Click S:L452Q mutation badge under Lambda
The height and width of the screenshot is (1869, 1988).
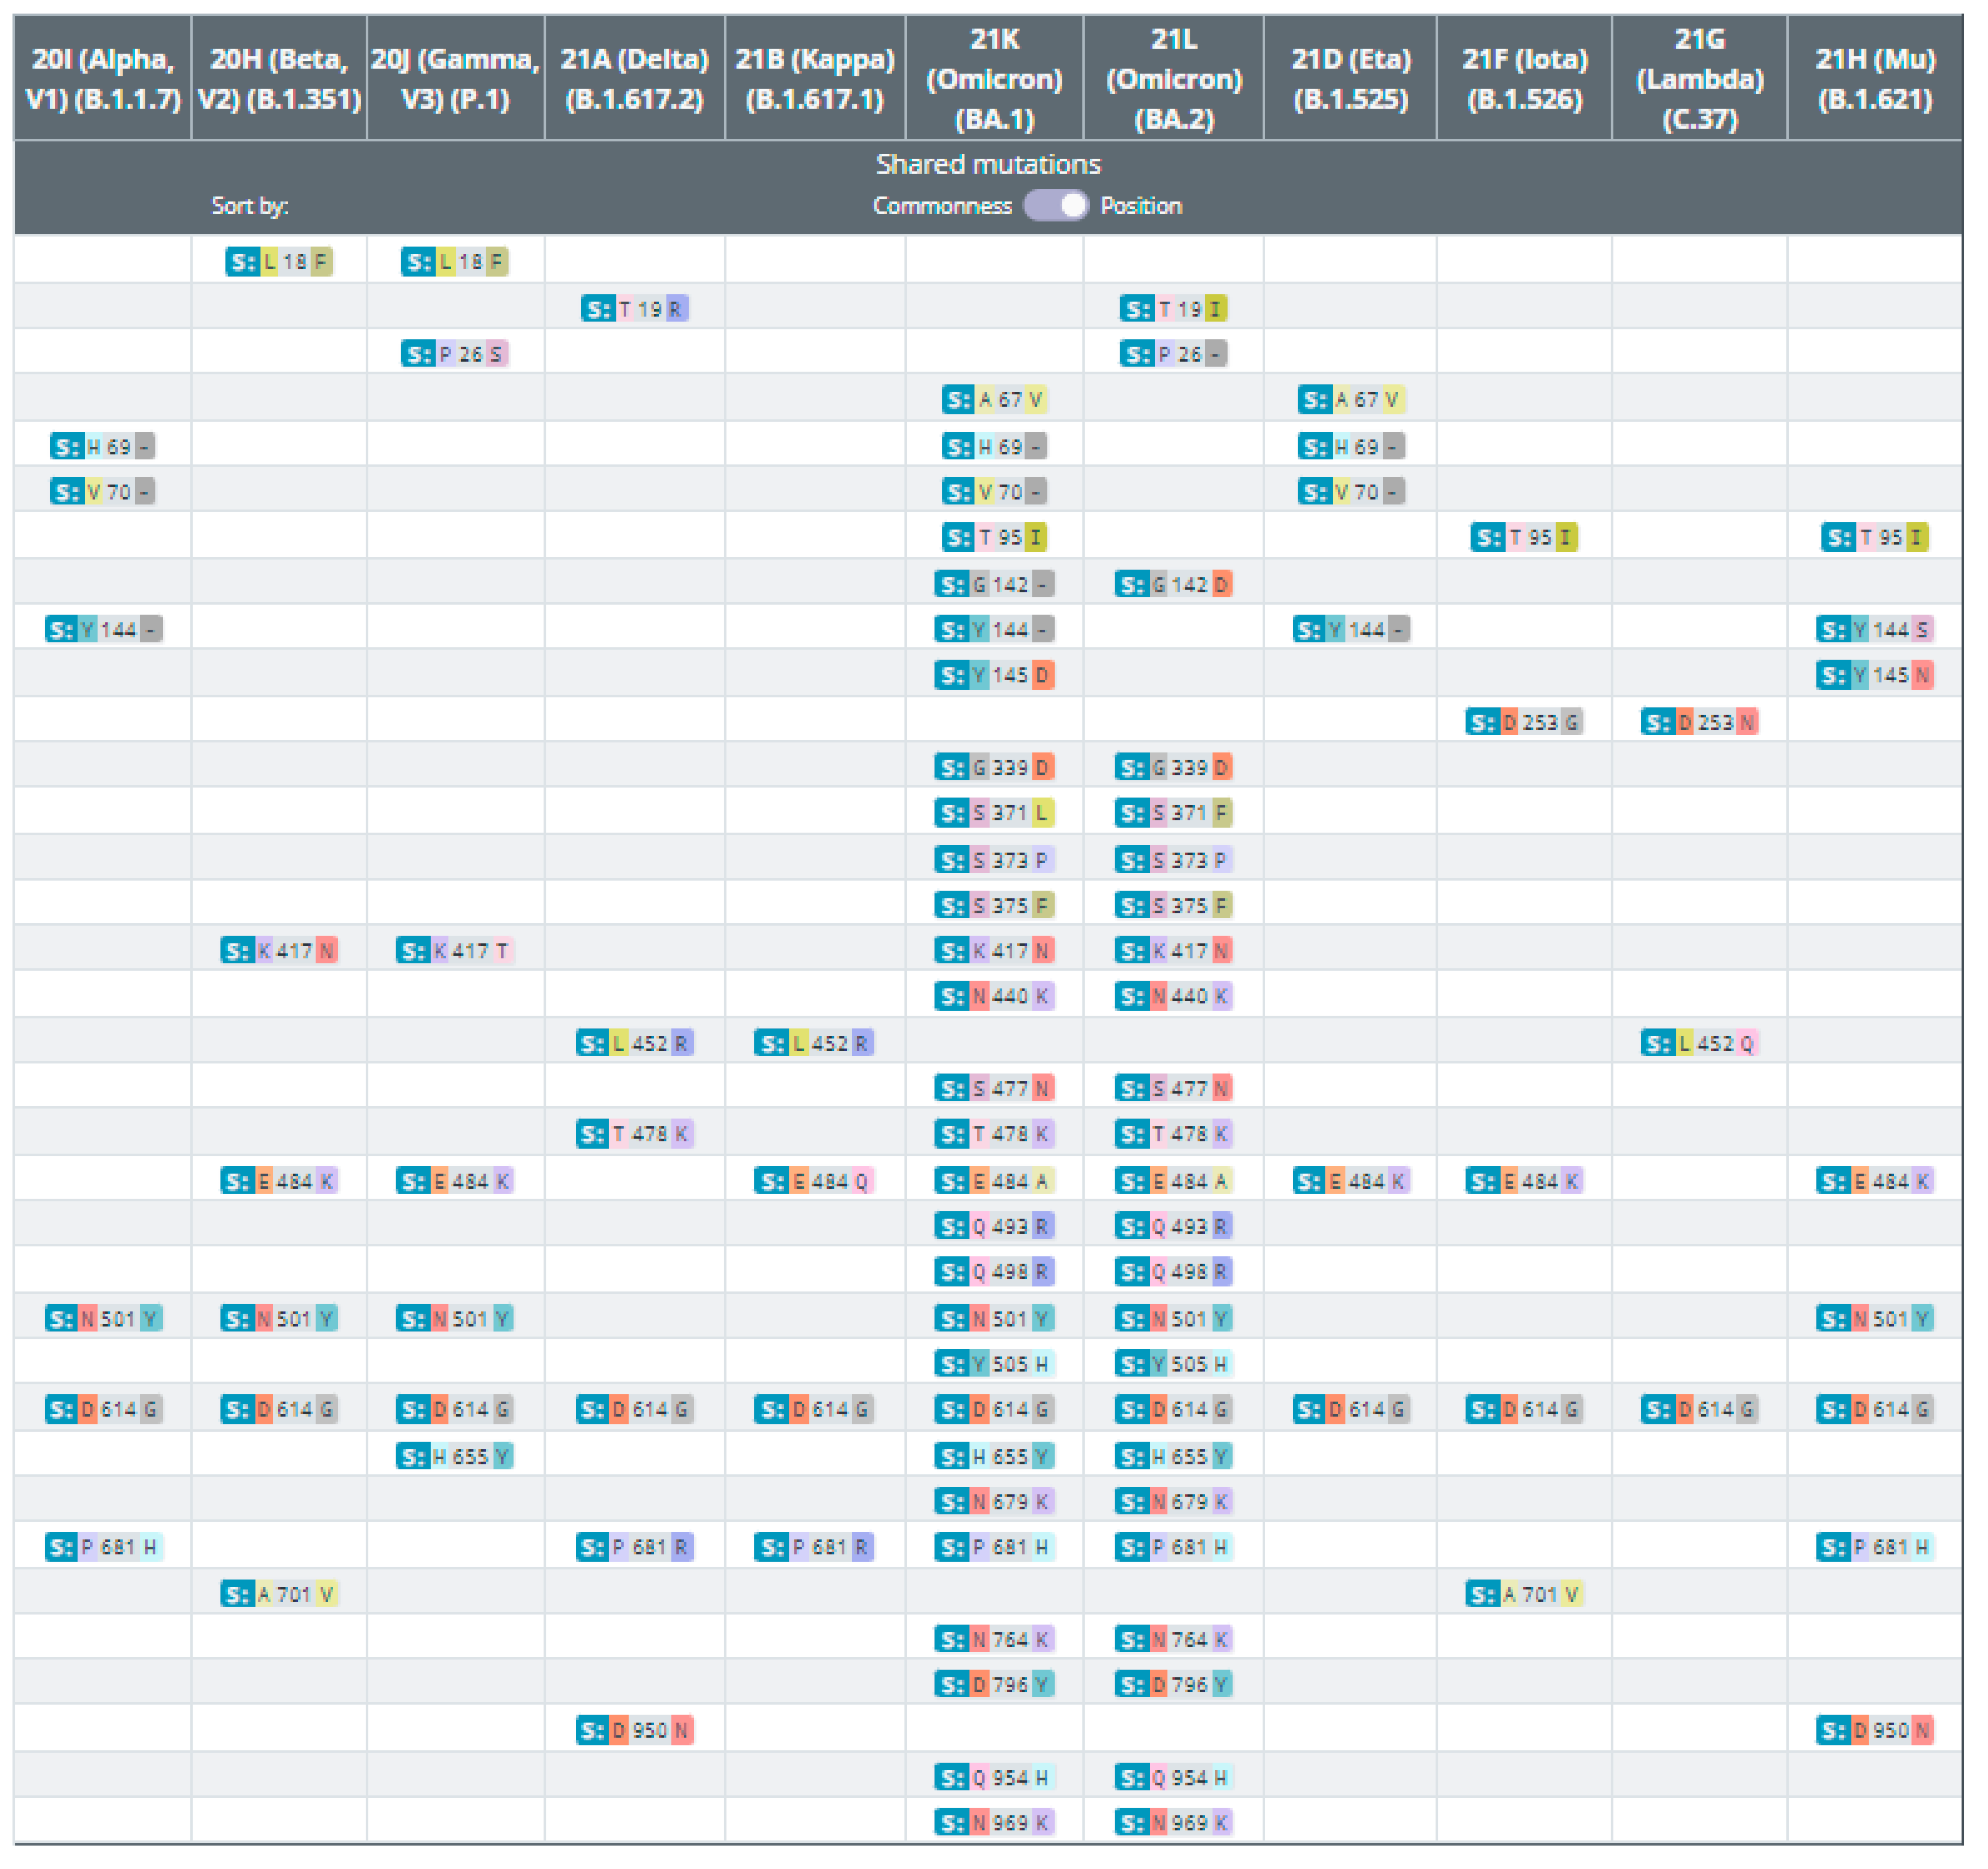(1699, 1044)
